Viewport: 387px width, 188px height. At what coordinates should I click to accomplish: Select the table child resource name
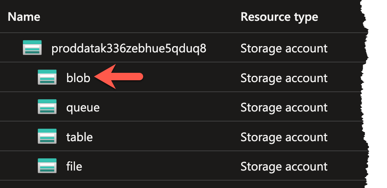79,137
